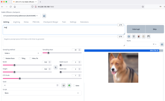The width and height of the screenshot is (165, 101).
Task: Toggle the Tiling checkbox
Action: [20, 58]
